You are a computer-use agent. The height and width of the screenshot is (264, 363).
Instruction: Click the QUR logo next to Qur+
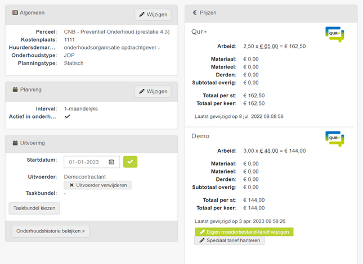pos(334,34)
